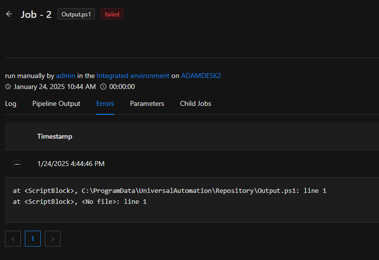Go to the previous page of errors
Viewport: 379px width, 260px height.
click(x=13, y=239)
